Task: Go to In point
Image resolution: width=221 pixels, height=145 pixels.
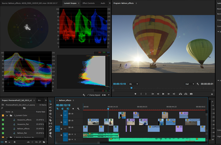Action: coord(153,94)
